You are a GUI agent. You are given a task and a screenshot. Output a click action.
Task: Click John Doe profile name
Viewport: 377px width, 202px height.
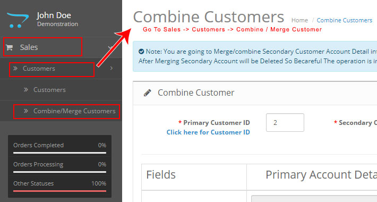click(54, 15)
